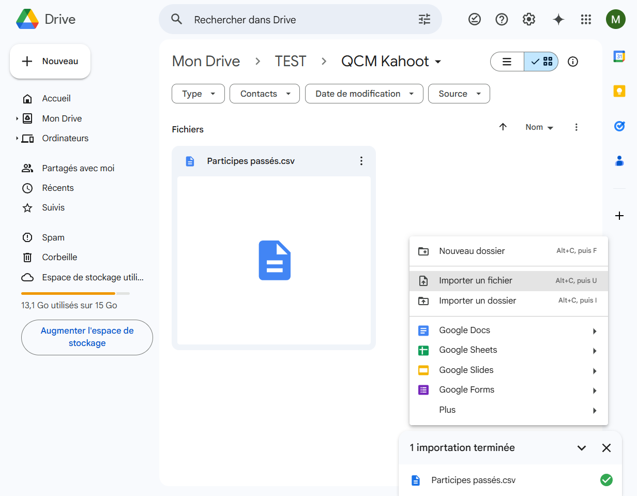Image resolution: width=637 pixels, height=496 pixels.
Task: Click the storage usage progress bar
Action: click(x=75, y=293)
